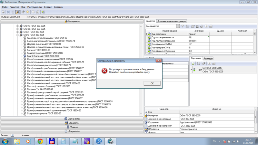Open the Редактор menu
This screenshot has width=258, height=145.
tap(14, 7)
